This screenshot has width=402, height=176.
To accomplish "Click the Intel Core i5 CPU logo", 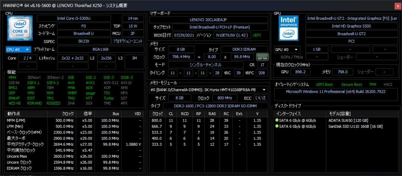I will tap(20, 28).
